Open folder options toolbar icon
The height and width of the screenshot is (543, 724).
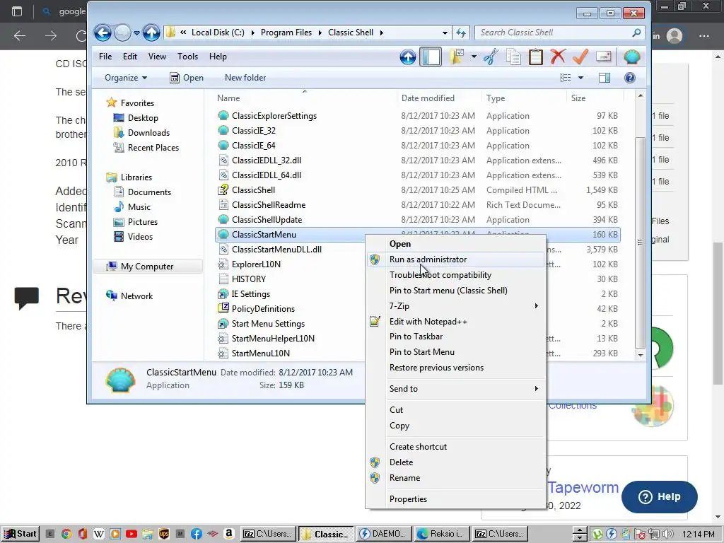click(457, 57)
